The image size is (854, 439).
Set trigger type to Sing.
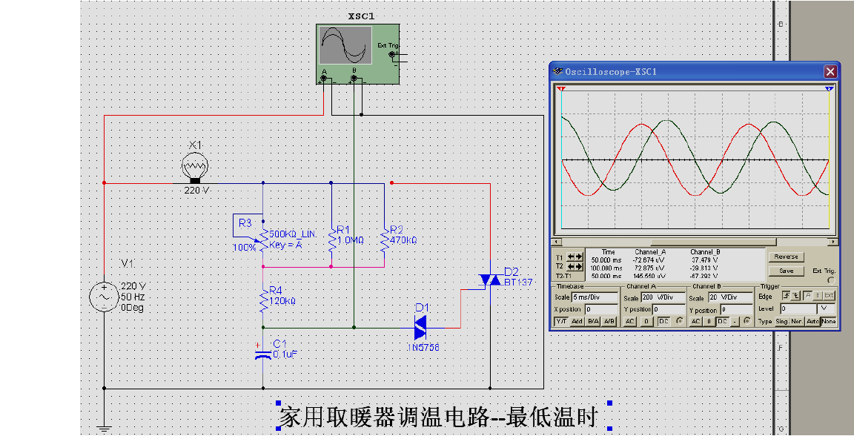(x=783, y=321)
